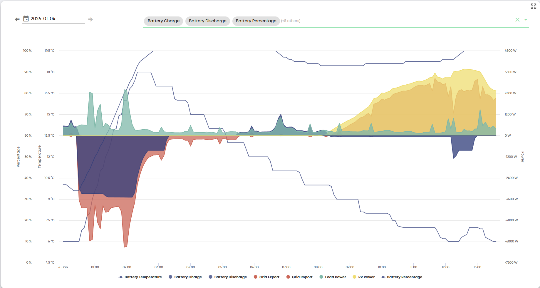Click the Temperature axis title

[x=39, y=157]
